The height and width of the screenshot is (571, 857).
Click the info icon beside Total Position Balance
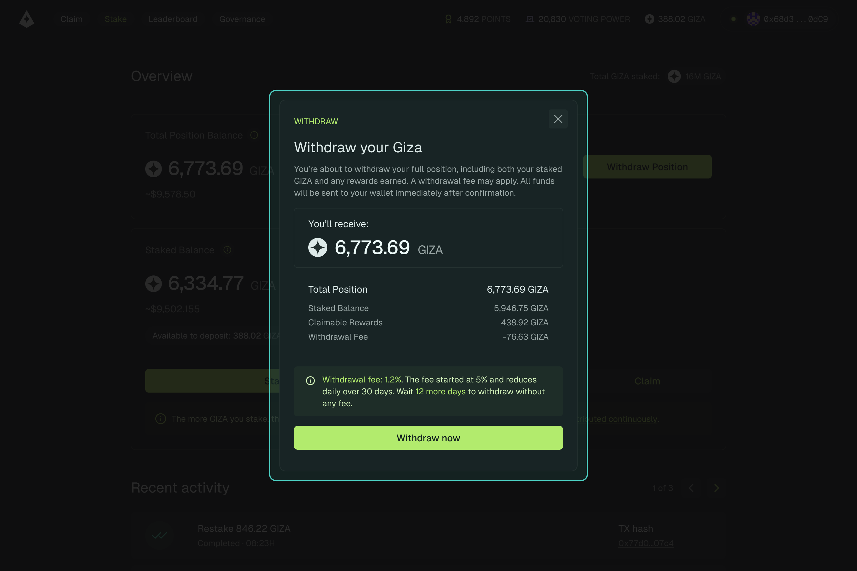[254, 135]
